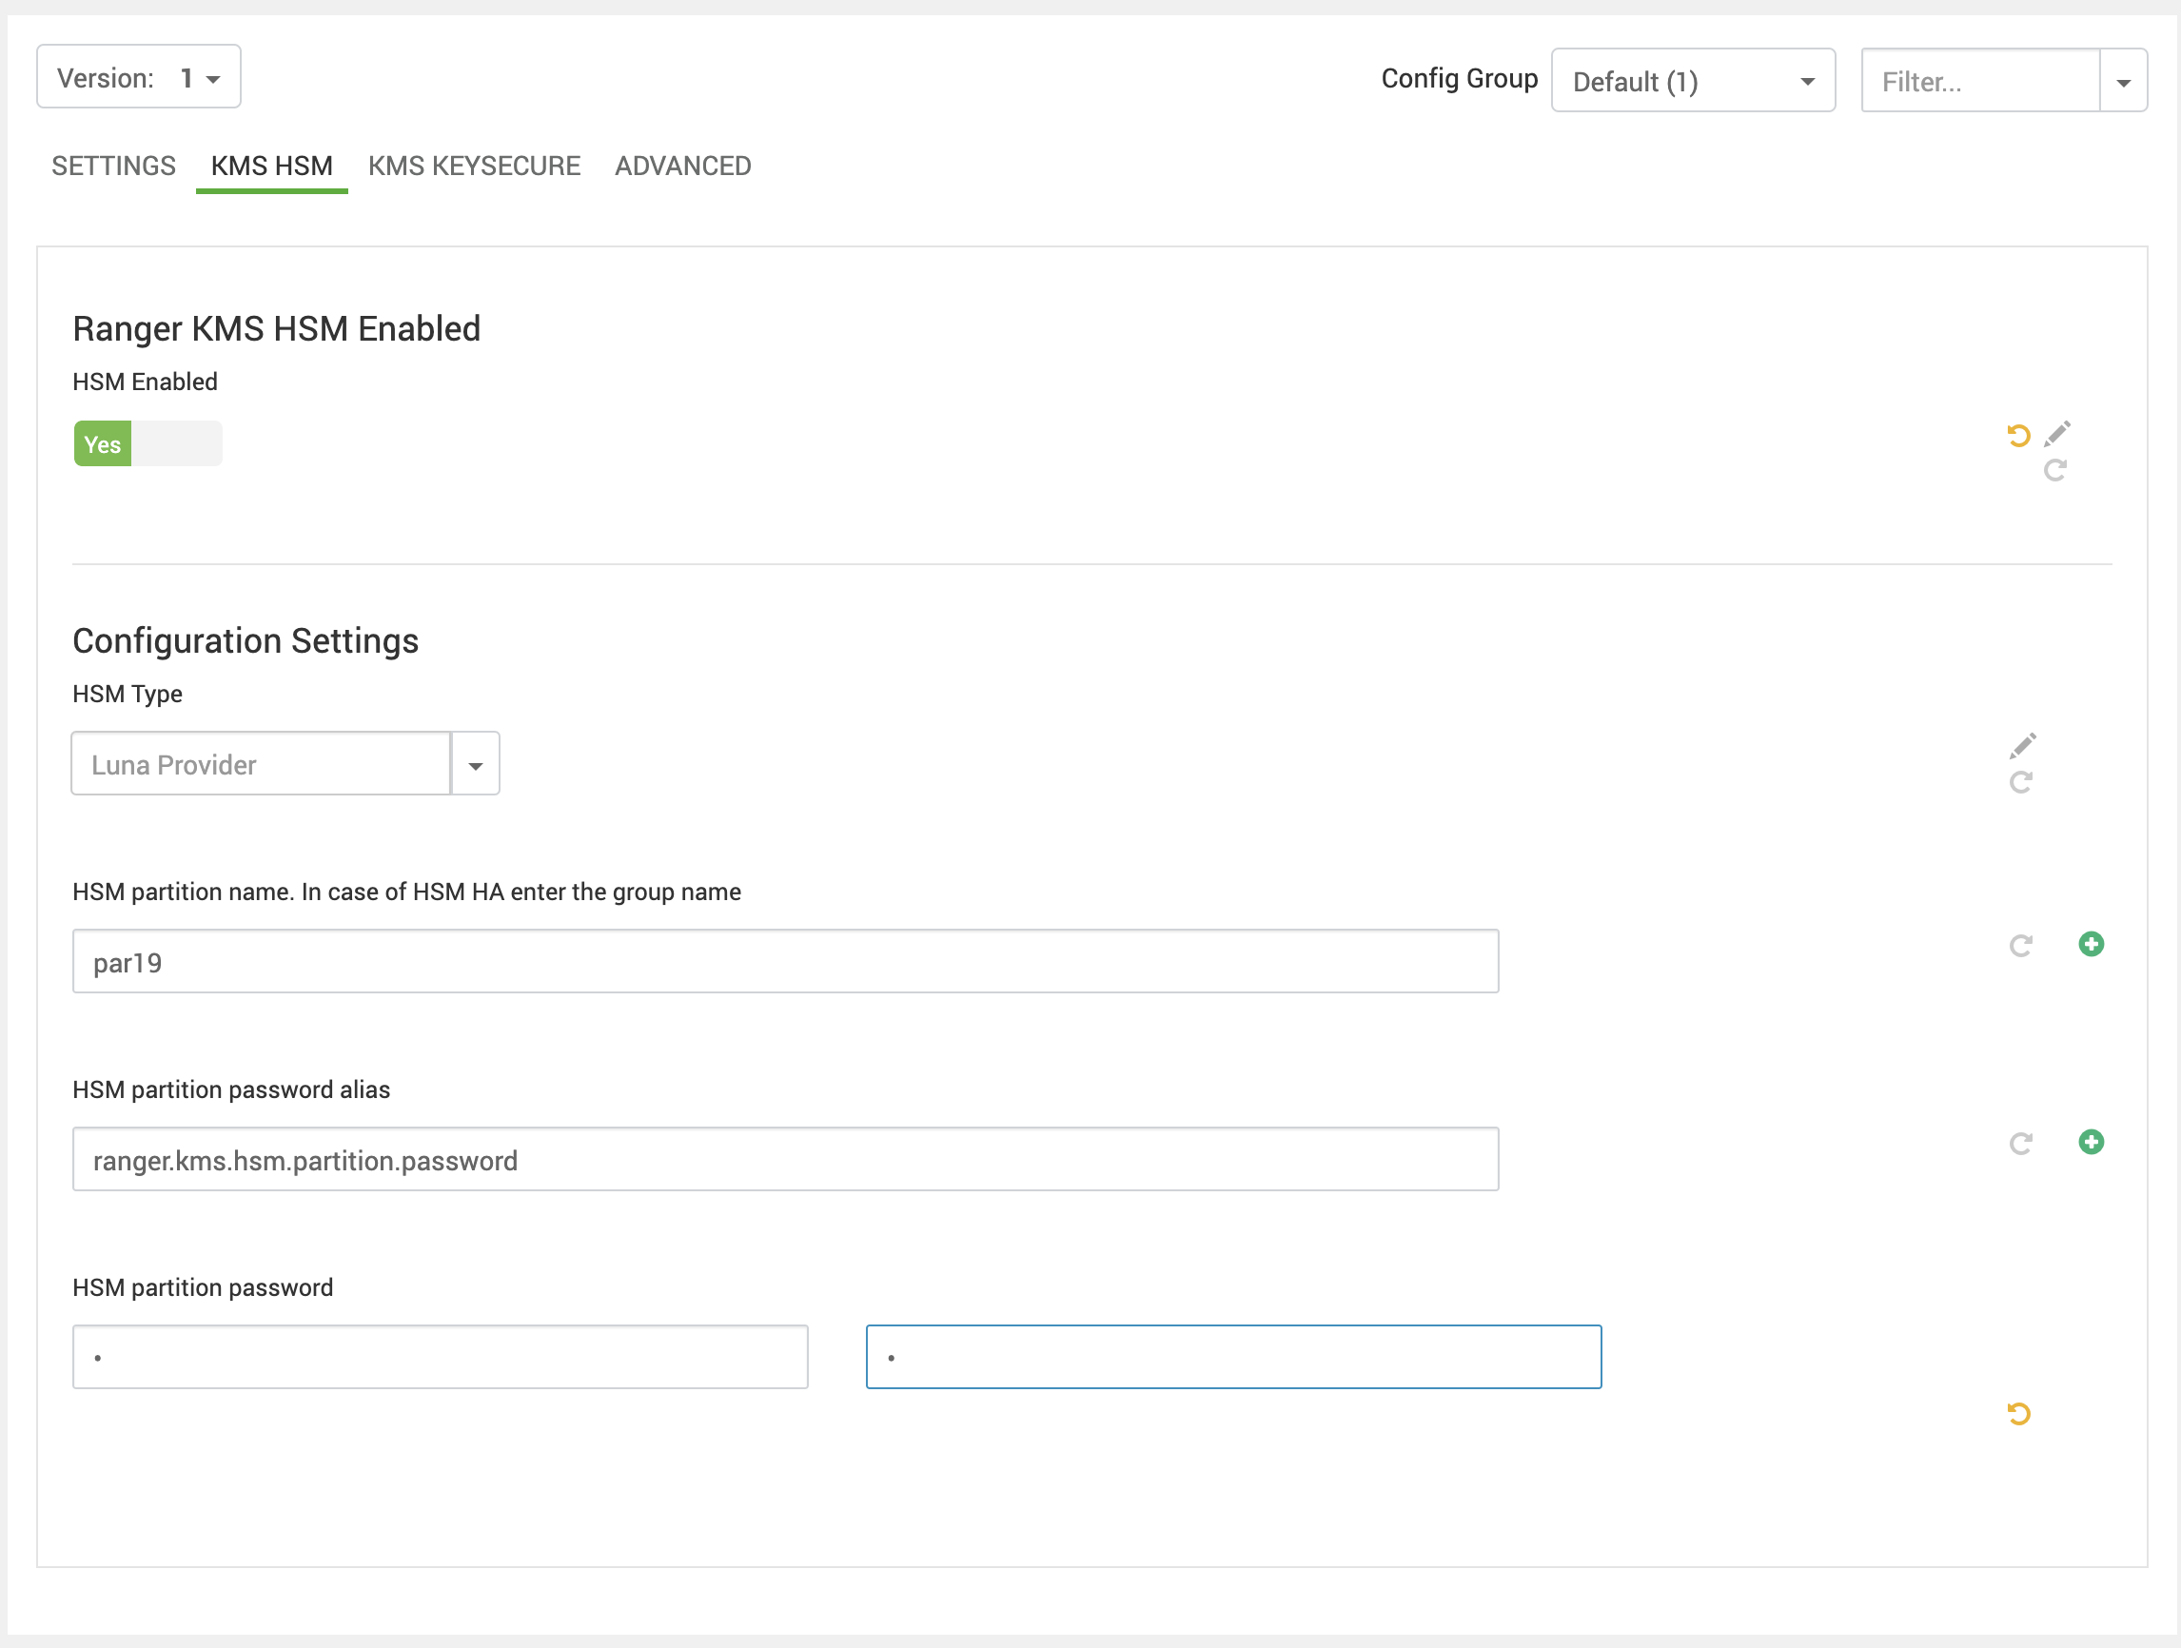The image size is (2181, 1648).
Task: Open the Filter dropdown arrow
Action: tap(2124, 82)
